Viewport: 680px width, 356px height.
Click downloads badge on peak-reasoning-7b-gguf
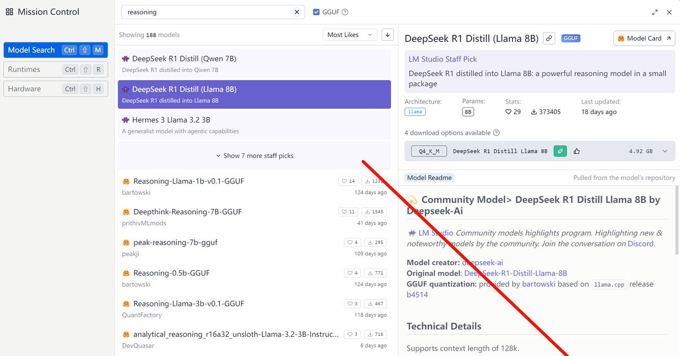pyautogui.click(x=375, y=243)
